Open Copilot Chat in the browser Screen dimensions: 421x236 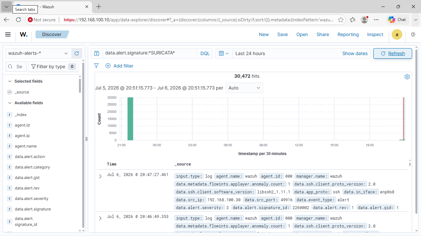(x=397, y=20)
